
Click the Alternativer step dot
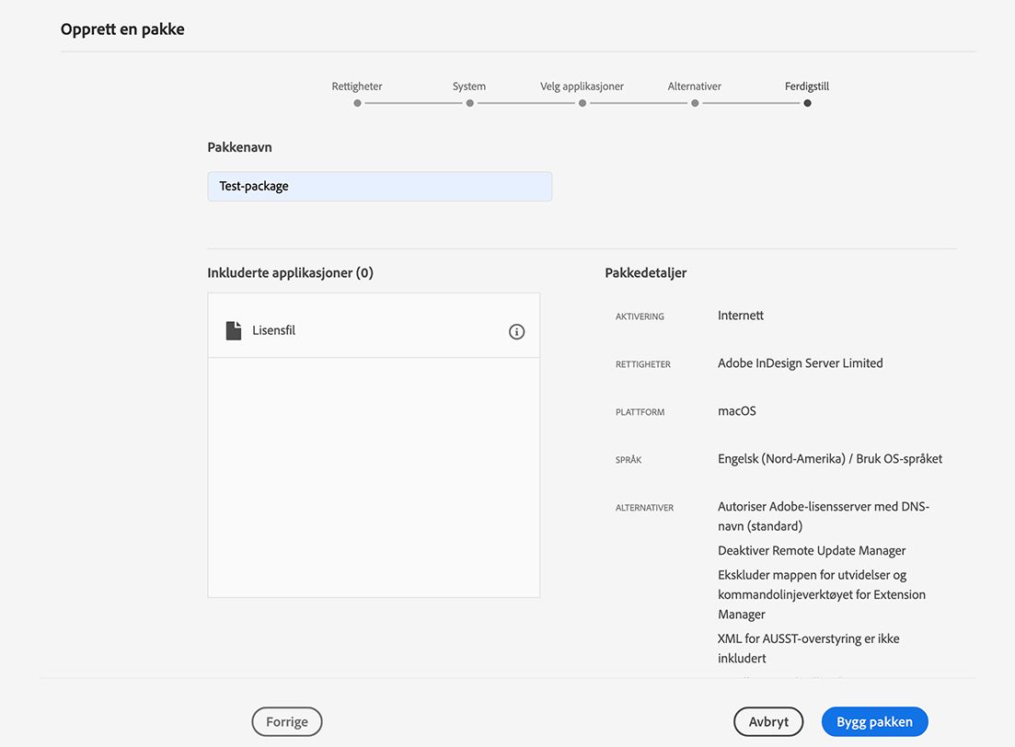click(695, 103)
